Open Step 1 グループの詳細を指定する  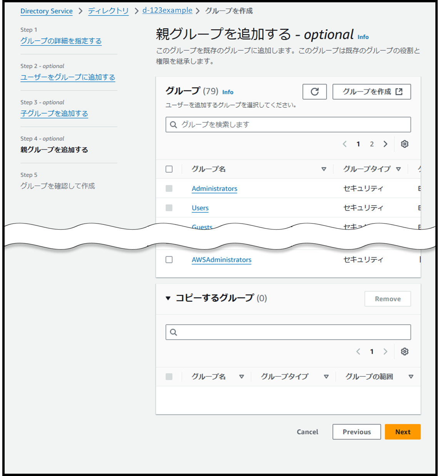(x=61, y=41)
